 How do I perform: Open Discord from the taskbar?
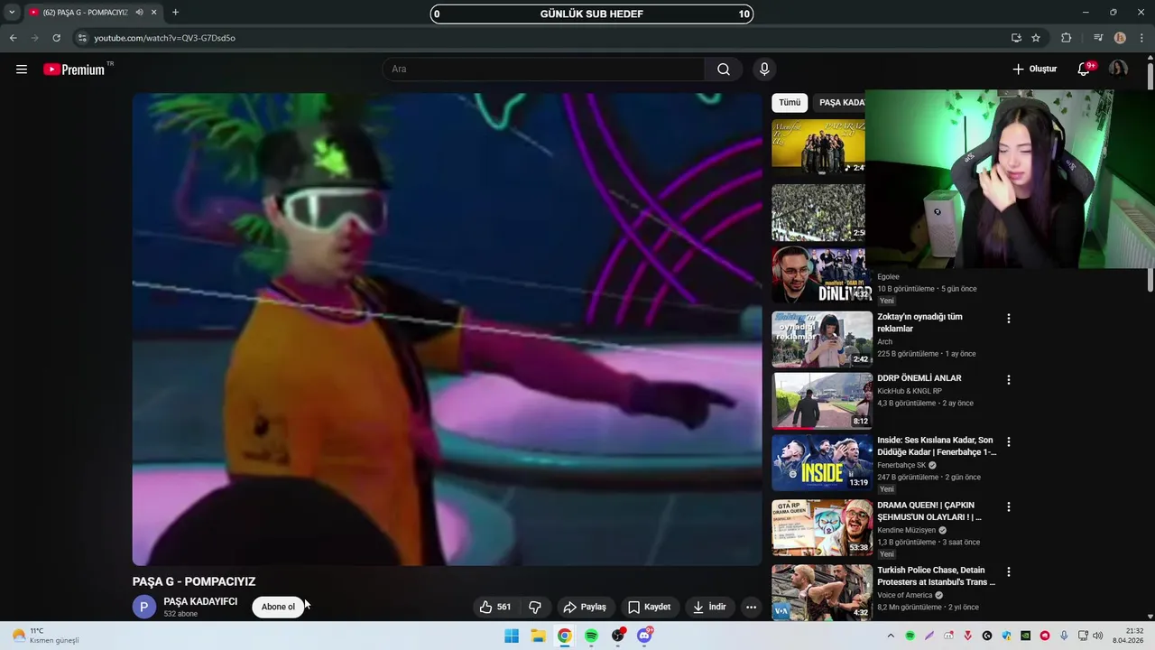[x=644, y=636]
